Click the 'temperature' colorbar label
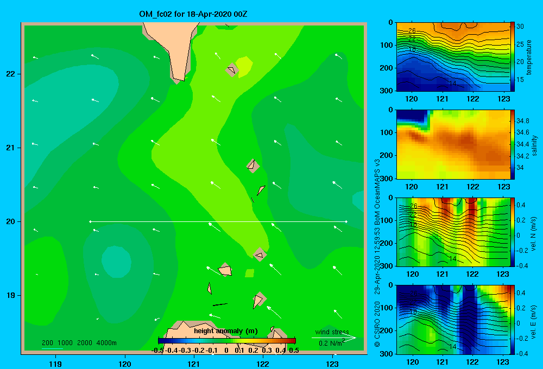The height and width of the screenshot is (369, 543). pyautogui.click(x=529, y=57)
